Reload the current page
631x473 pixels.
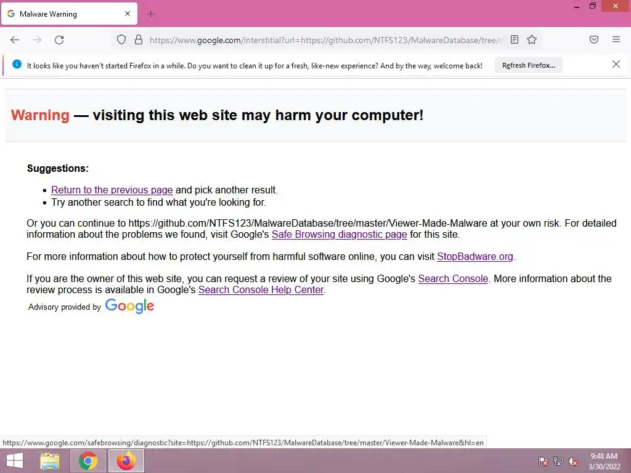[59, 40]
